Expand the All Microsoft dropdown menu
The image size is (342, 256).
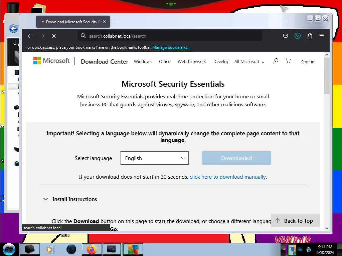(x=249, y=62)
